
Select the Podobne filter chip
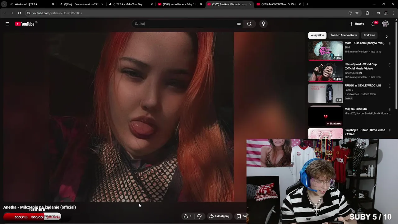(369, 35)
